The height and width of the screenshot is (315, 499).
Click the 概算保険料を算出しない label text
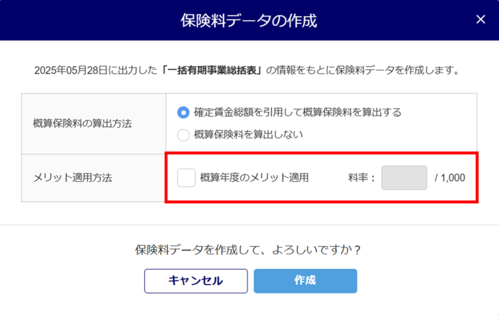click(x=249, y=135)
